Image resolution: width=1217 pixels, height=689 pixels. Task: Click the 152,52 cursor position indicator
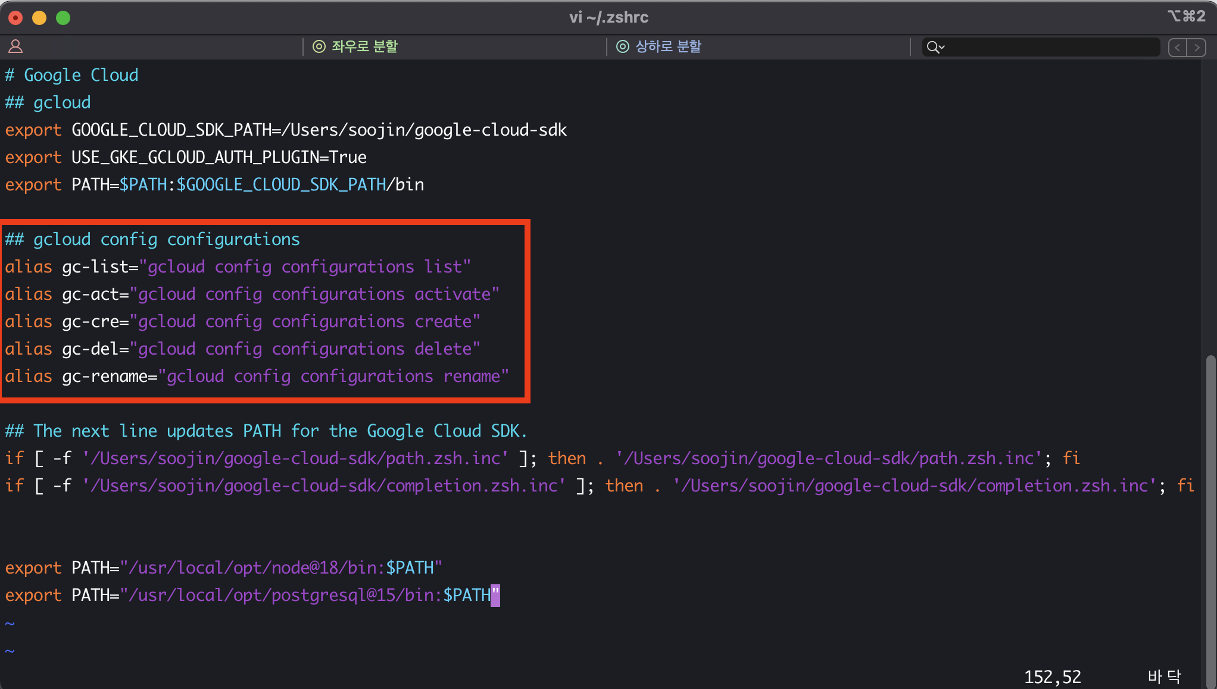click(1052, 677)
